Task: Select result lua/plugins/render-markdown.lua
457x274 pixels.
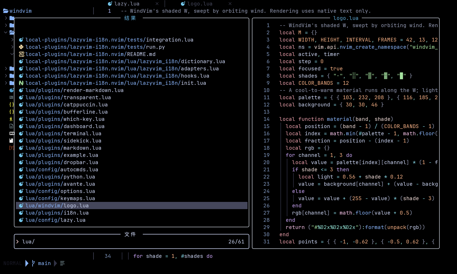Action: 132,90
